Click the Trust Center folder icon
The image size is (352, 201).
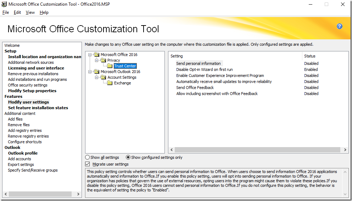point(110,66)
